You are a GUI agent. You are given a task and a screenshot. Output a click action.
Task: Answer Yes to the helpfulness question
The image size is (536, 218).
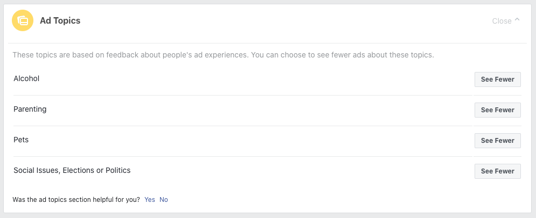[x=150, y=200]
